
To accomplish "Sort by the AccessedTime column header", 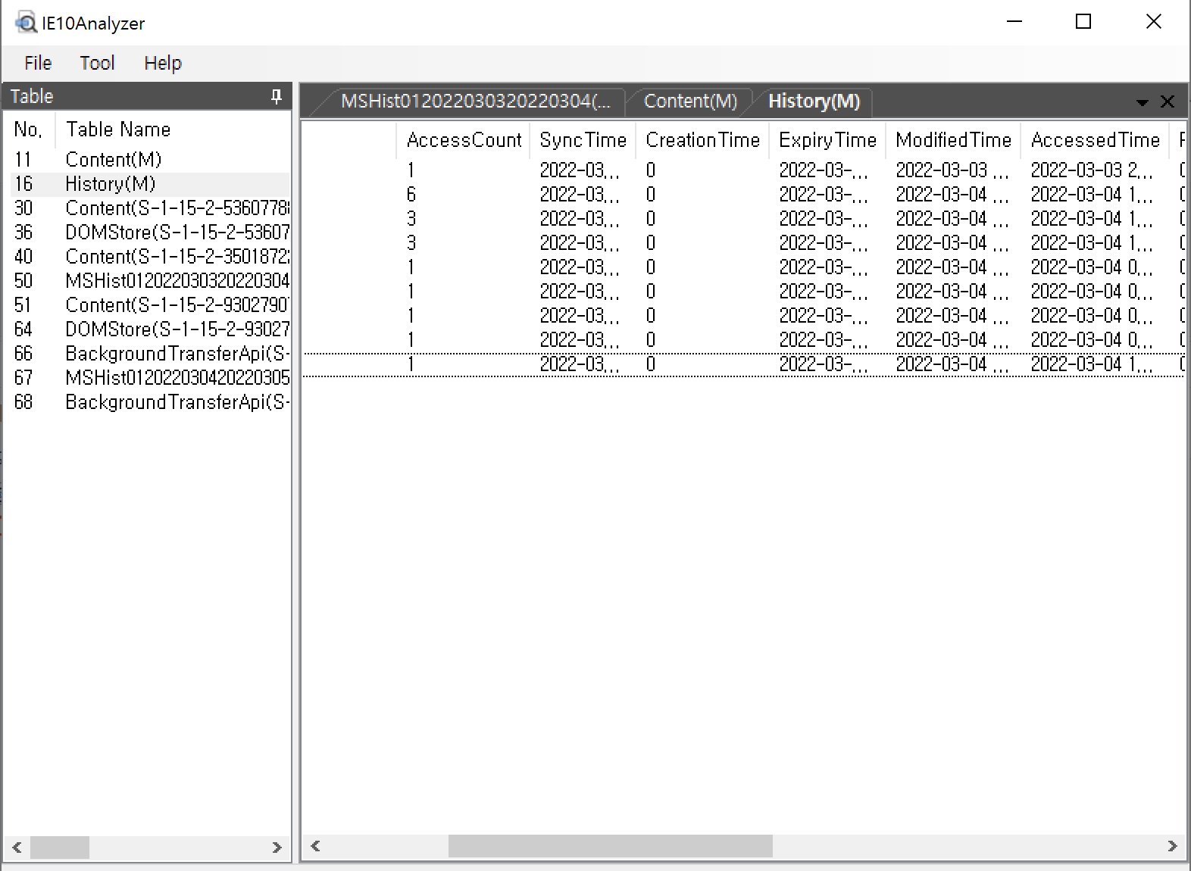I will point(1095,140).
